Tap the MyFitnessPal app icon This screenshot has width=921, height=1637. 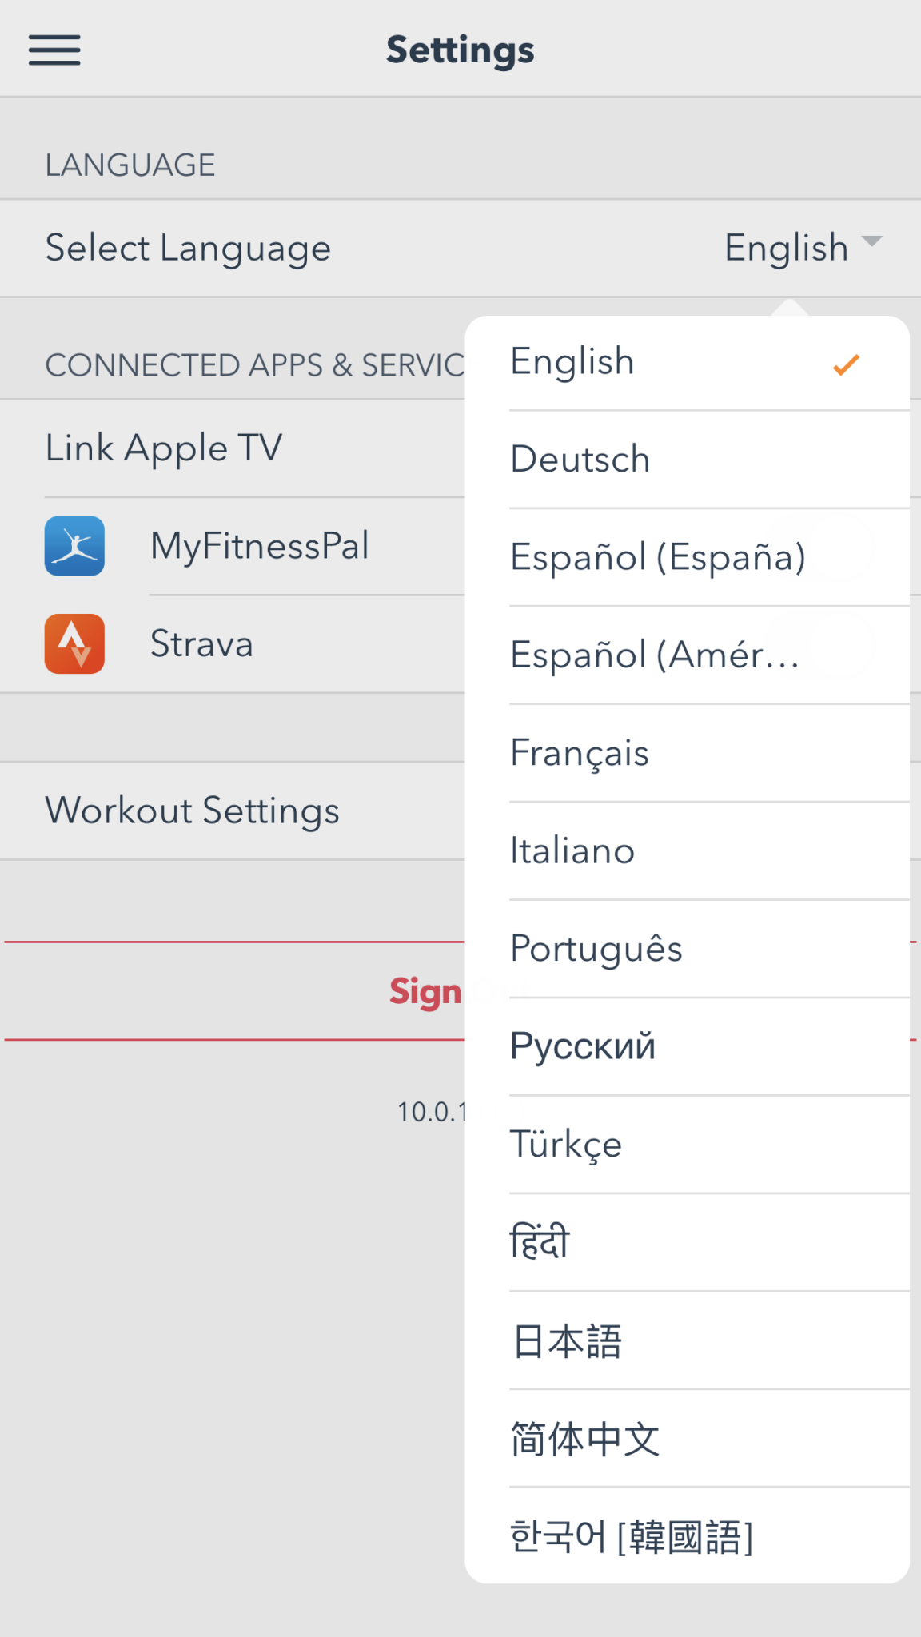pyautogui.click(x=74, y=547)
